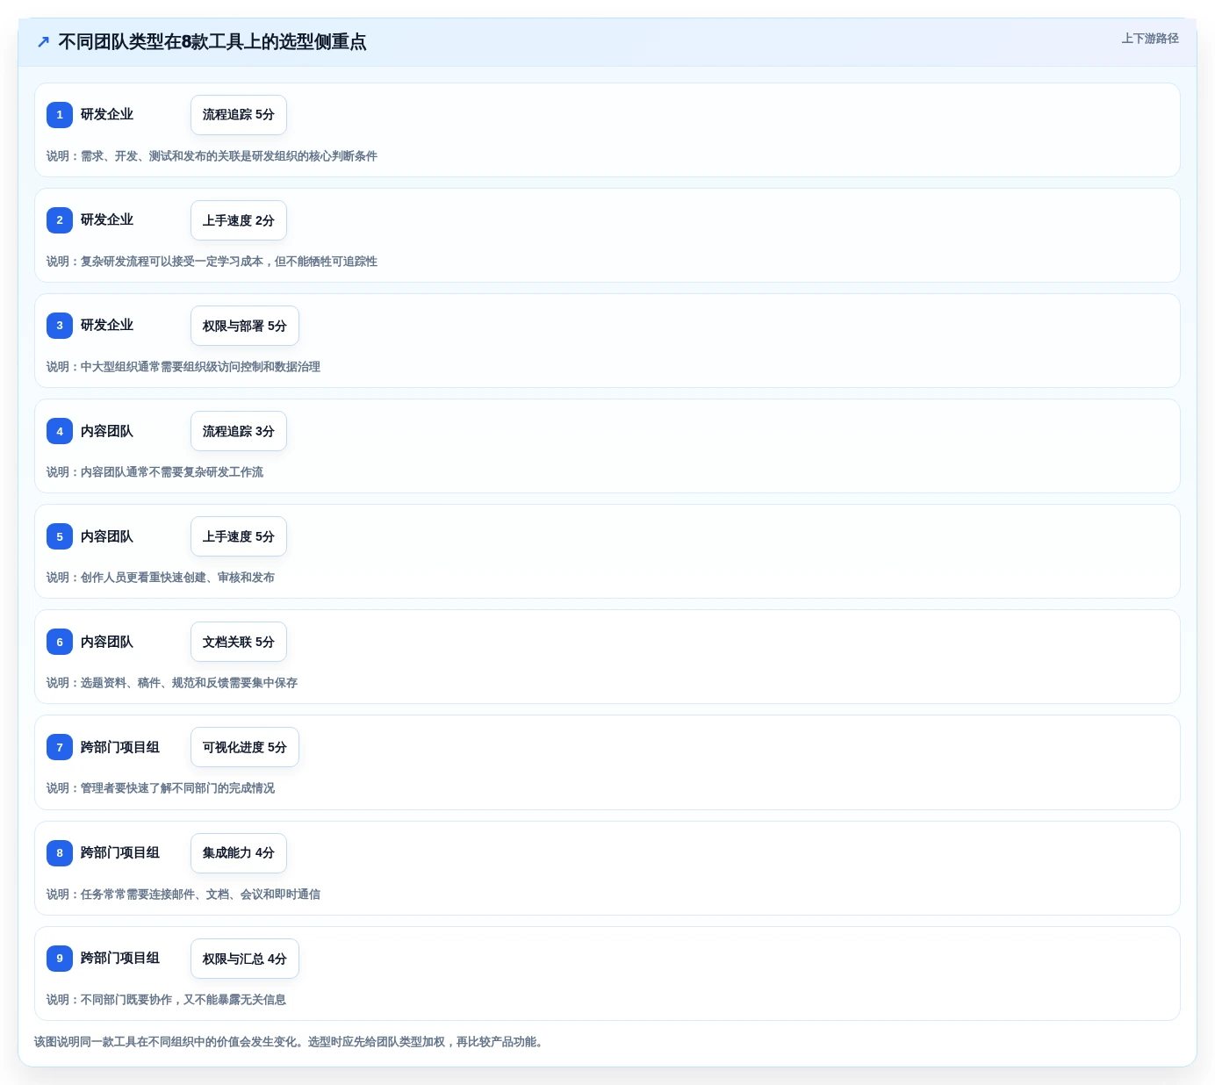Click footer text 该图说明同一款工具在不同组织中的价值
The width and height of the screenshot is (1215, 1085).
tap(291, 1042)
